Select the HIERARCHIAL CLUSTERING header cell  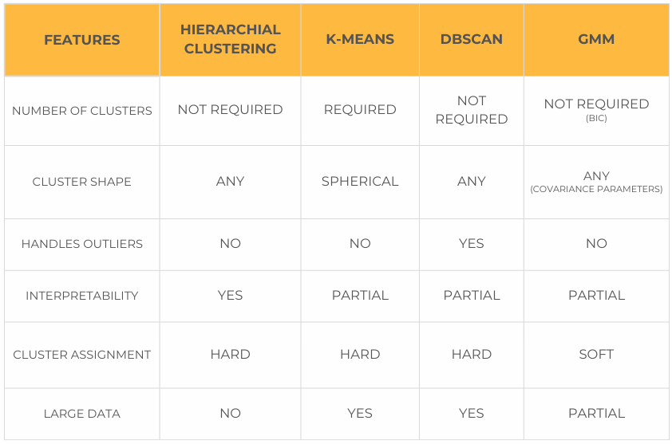coord(230,40)
